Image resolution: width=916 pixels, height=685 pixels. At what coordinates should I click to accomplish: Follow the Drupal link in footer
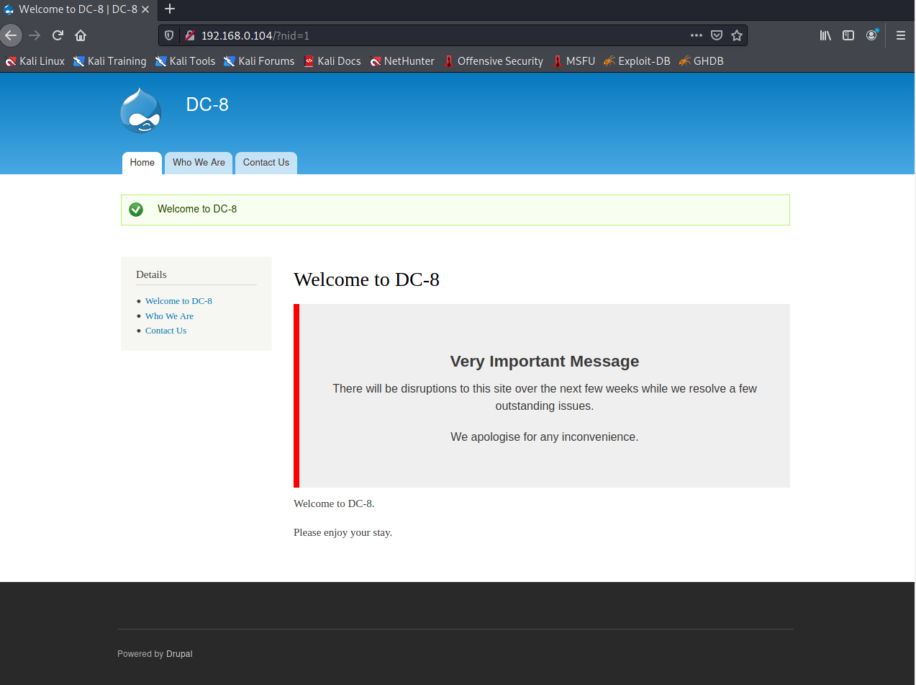pos(179,654)
